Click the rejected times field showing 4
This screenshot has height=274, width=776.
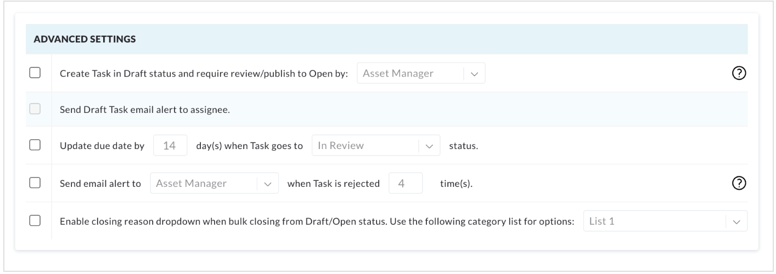click(406, 184)
